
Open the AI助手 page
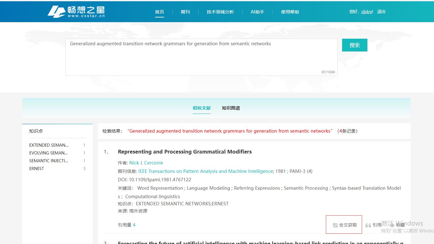257,12
